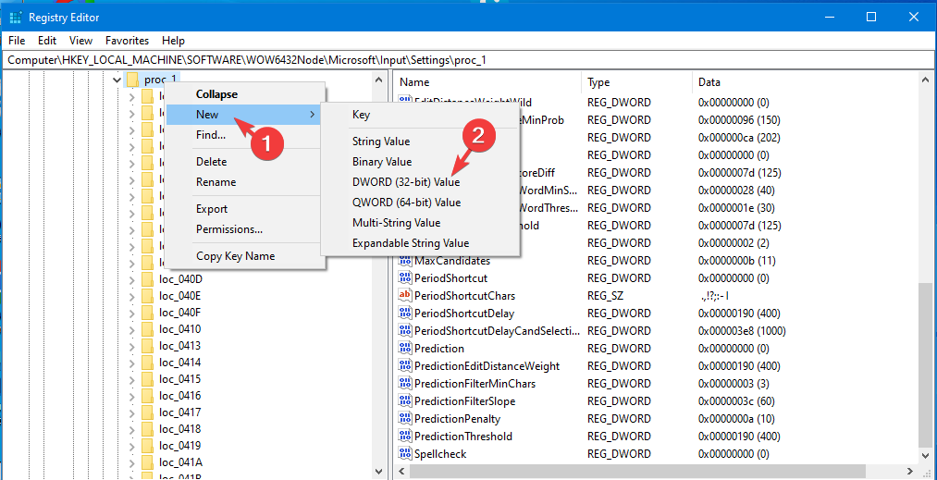Expand the loc_040F key
The height and width of the screenshot is (480, 937).
coord(132,313)
